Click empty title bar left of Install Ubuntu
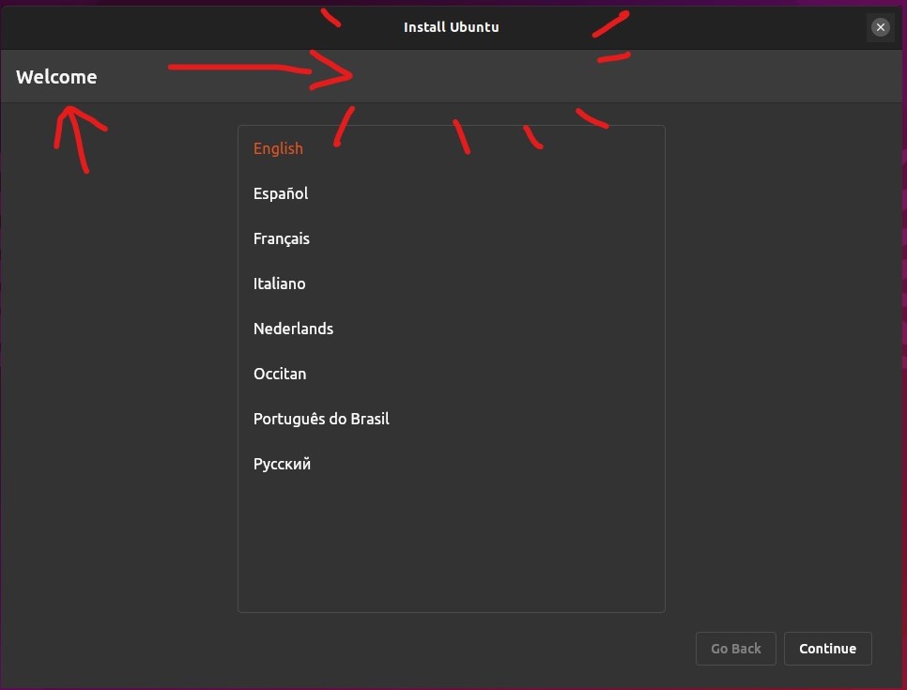The image size is (907, 690). 188,27
